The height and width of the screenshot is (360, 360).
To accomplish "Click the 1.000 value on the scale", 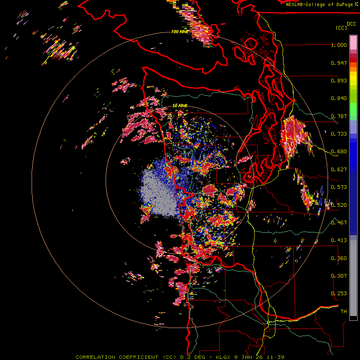I will pyautogui.click(x=339, y=45).
